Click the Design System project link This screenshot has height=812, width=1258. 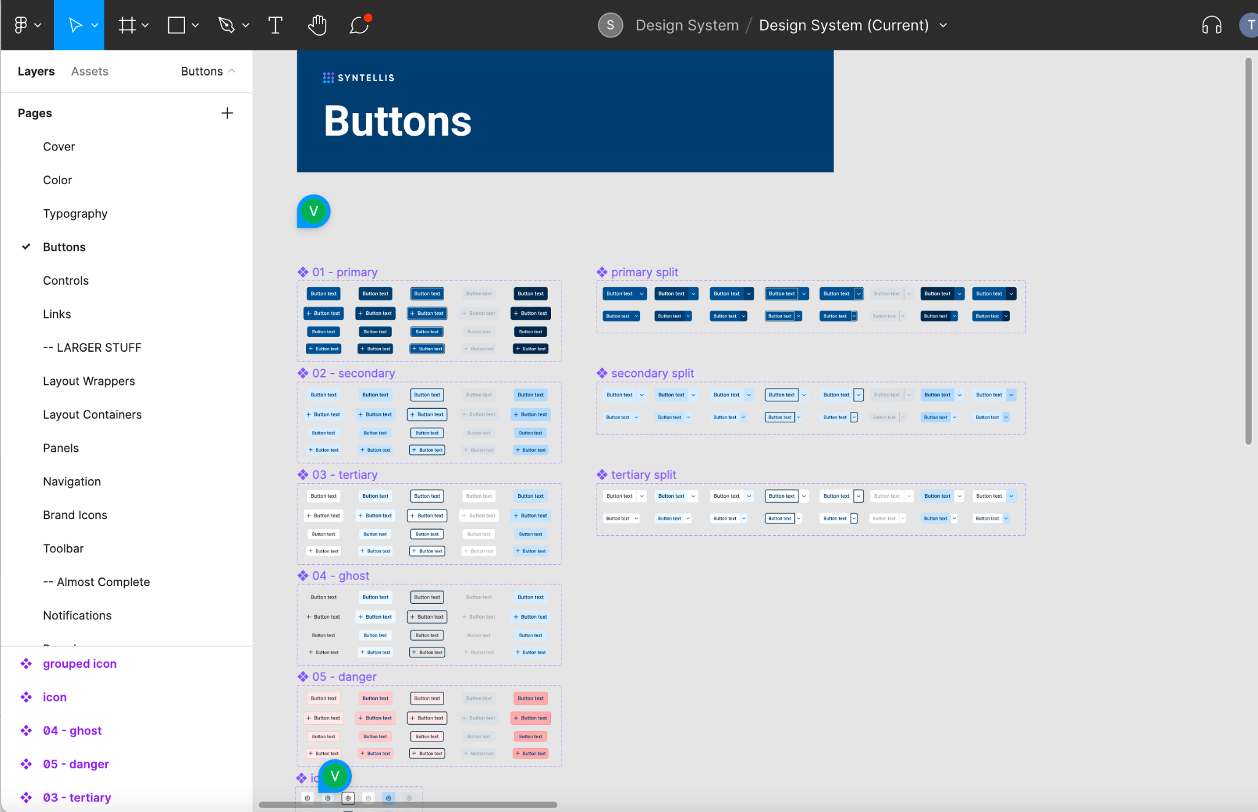click(687, 25)
